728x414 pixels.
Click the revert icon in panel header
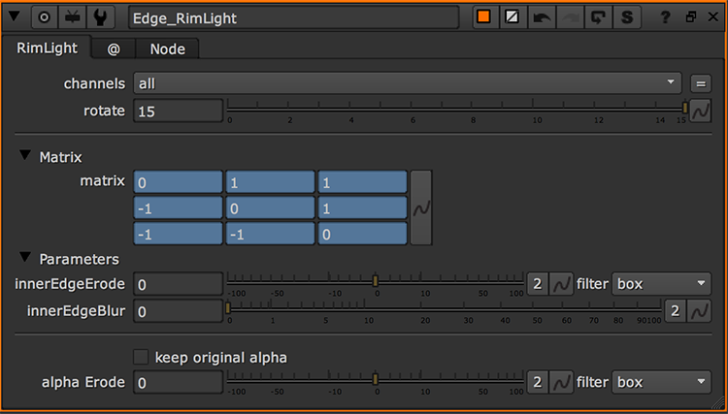[x=600, y=17]
